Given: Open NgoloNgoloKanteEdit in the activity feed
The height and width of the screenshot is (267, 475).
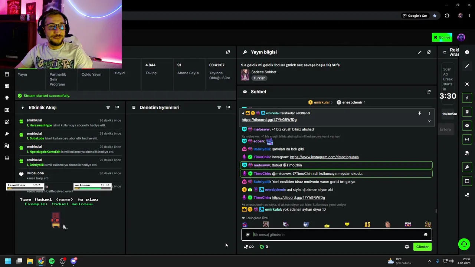Looking at the screenshot, I should (x=45, y=152).
